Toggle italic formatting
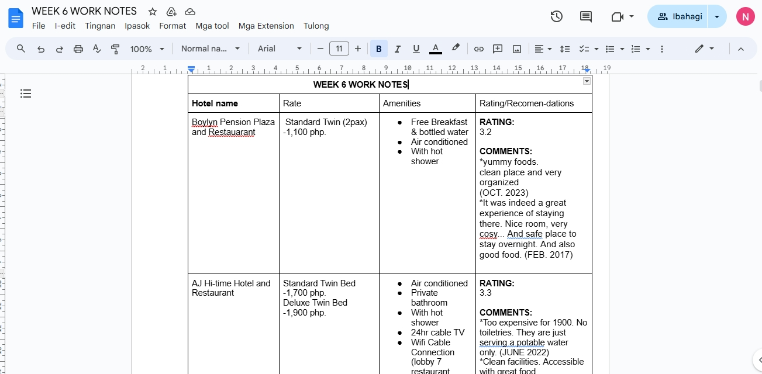 click(x=398, y=49)
